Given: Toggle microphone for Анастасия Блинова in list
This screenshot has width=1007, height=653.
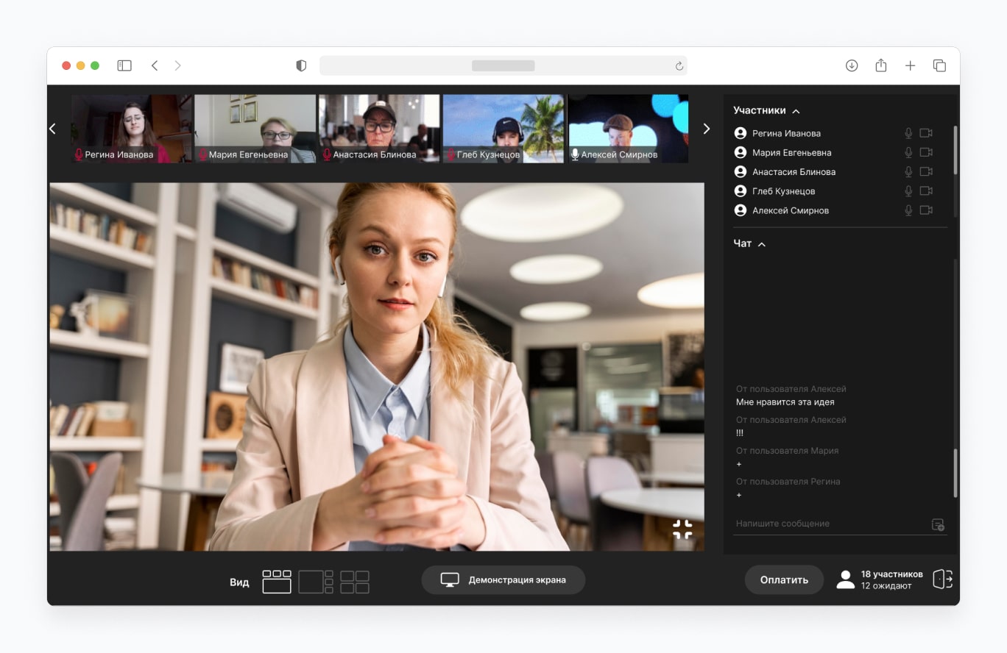Looking at the screenshot, I should (x=908, y=171).
